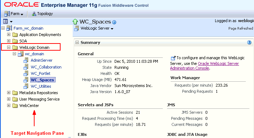Collapse the wc_domain node

point(14,54)
